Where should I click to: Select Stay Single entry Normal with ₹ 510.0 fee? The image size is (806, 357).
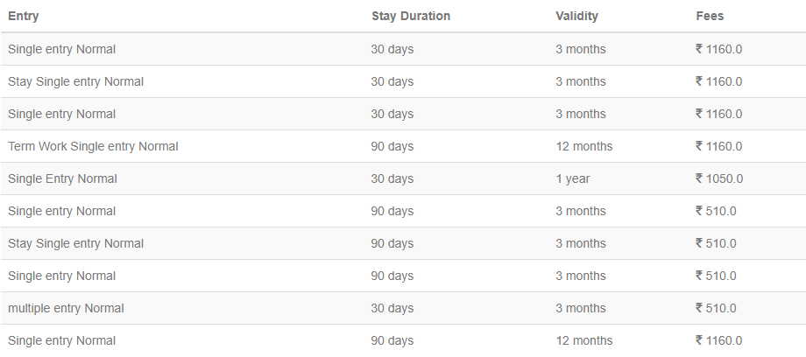tap(75, 243)
